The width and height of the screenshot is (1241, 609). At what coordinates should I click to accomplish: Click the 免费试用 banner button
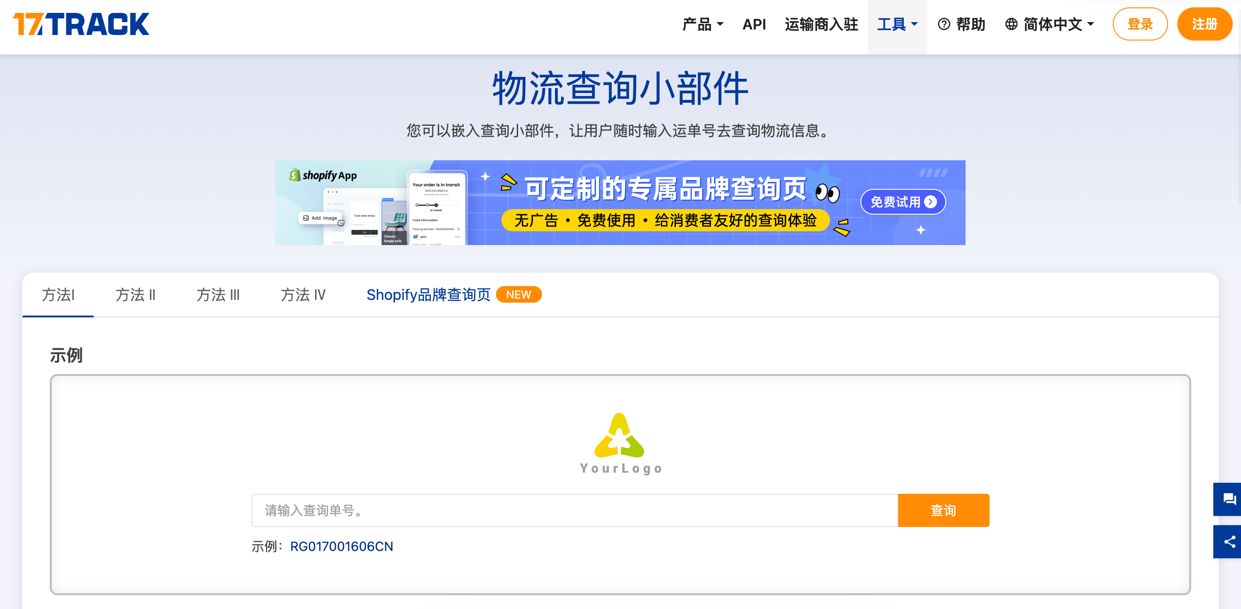903,202
